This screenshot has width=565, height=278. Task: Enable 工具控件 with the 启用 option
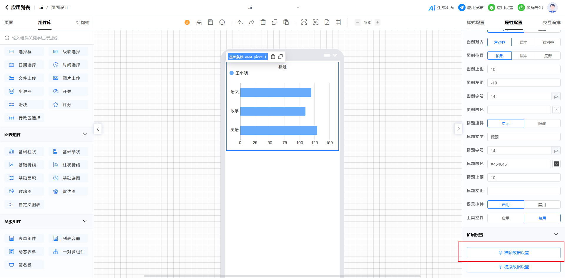[506, 218]
